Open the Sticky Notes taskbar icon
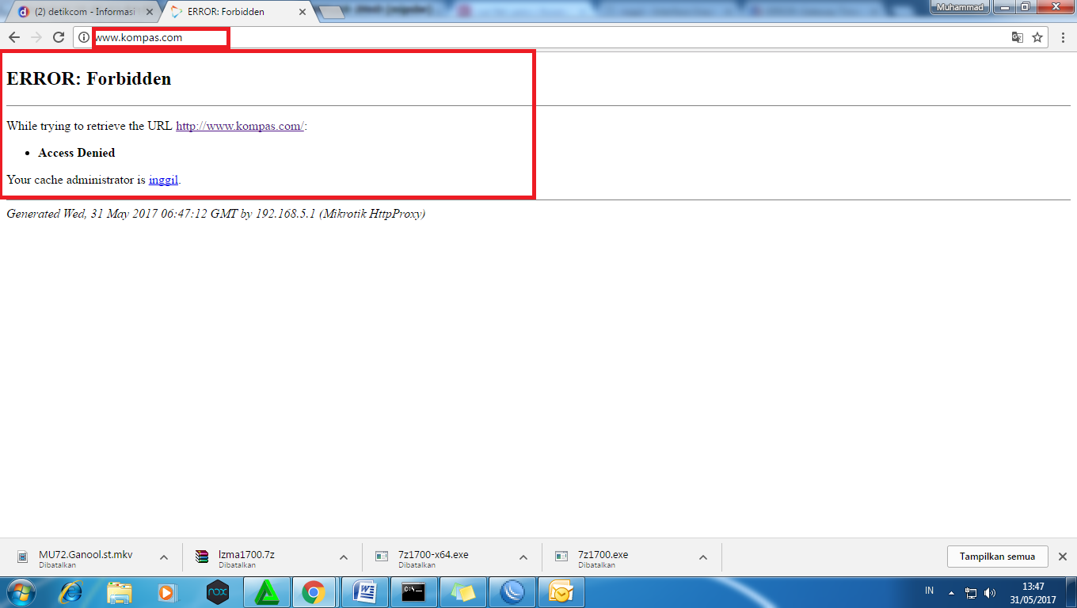 462,592
